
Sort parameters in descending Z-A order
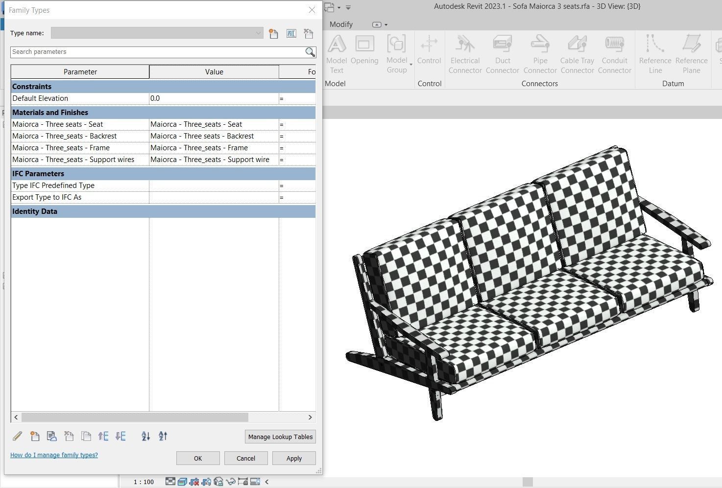pos(163,436)
